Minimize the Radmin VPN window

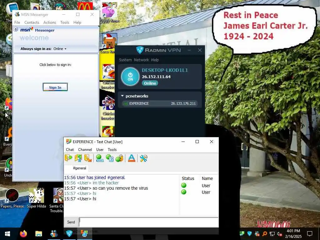[189, 50]
